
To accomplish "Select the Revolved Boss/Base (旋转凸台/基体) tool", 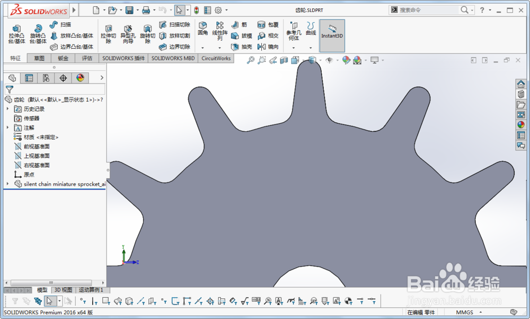I will point(38,34).
